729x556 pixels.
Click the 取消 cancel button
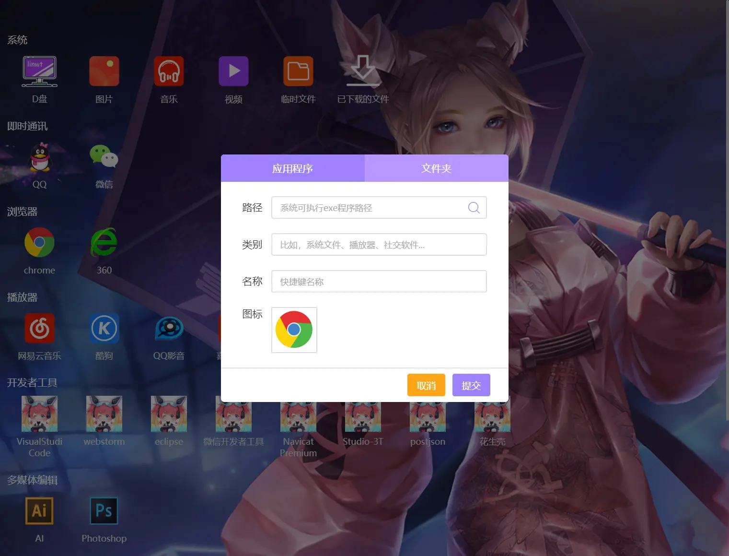pyautogui.click(x=426, y=385)
